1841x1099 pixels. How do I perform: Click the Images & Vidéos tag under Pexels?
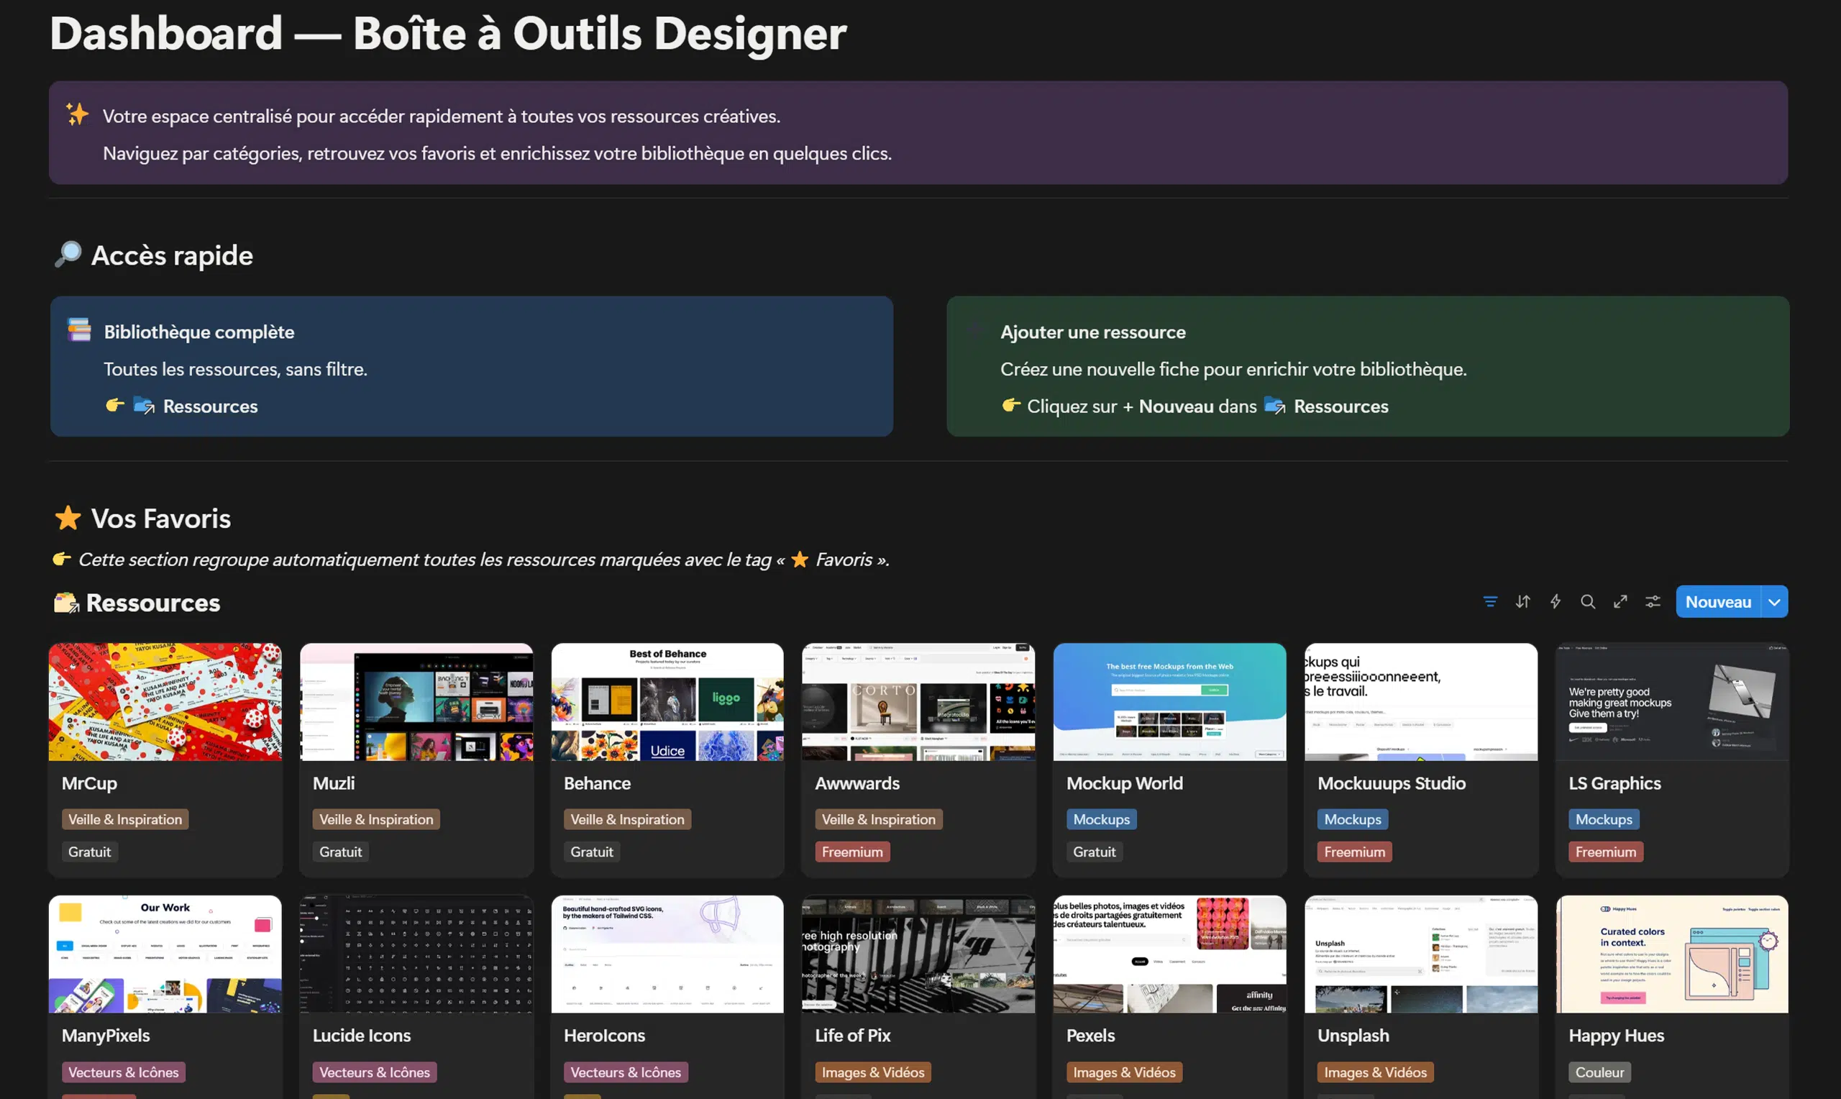pos(1124,1072)
